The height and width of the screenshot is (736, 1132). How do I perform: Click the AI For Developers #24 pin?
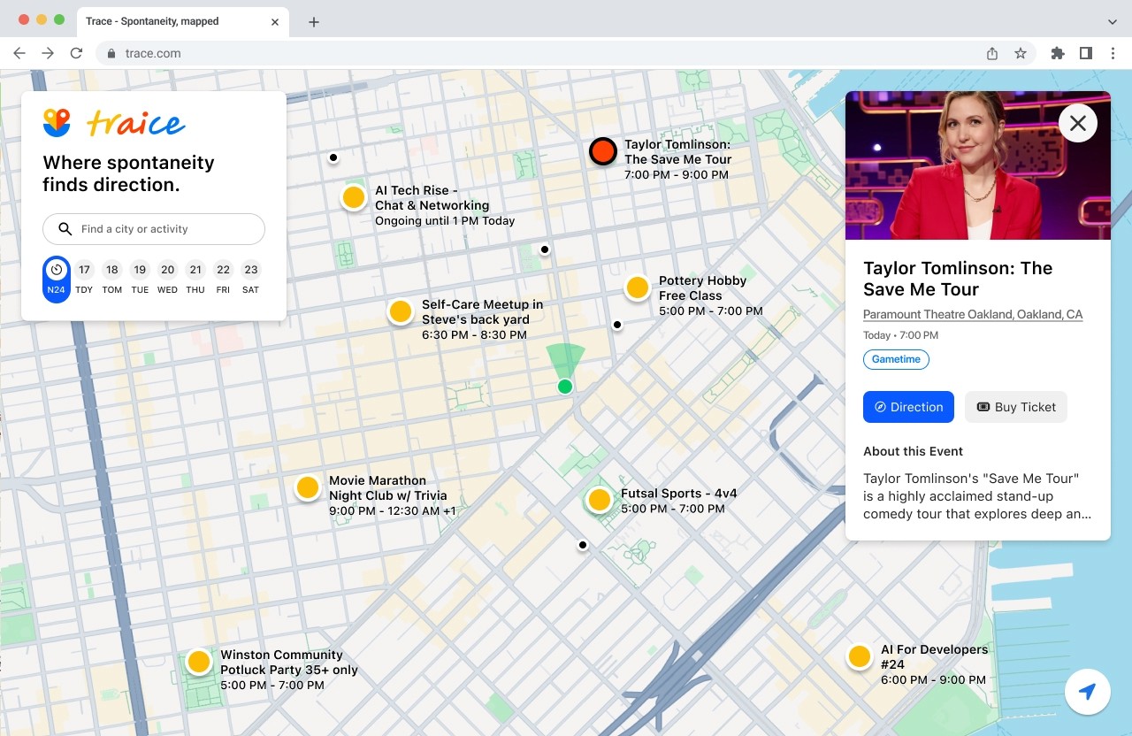(860, 656)
